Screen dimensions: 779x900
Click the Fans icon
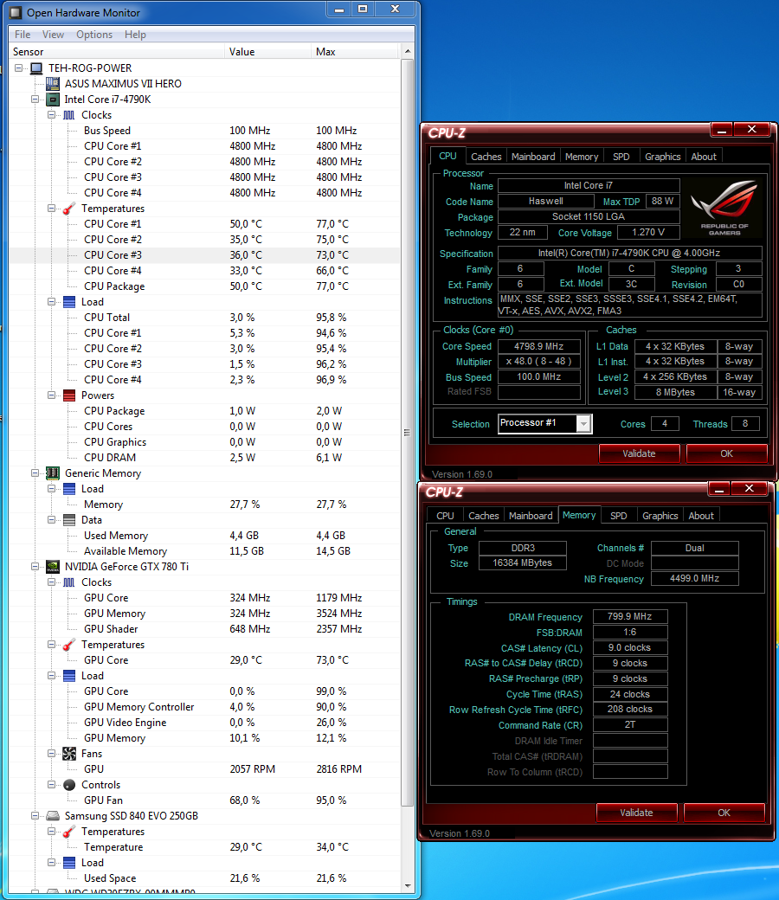(69, 754)
